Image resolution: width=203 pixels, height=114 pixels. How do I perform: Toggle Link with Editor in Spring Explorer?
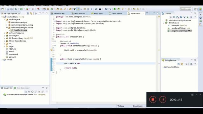coord(182,64)
